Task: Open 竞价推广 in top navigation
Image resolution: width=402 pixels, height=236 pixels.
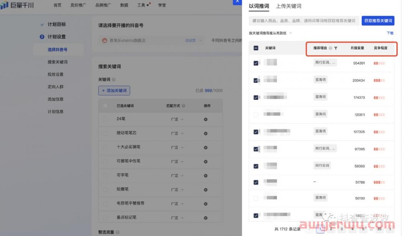Action: (78, 5)
